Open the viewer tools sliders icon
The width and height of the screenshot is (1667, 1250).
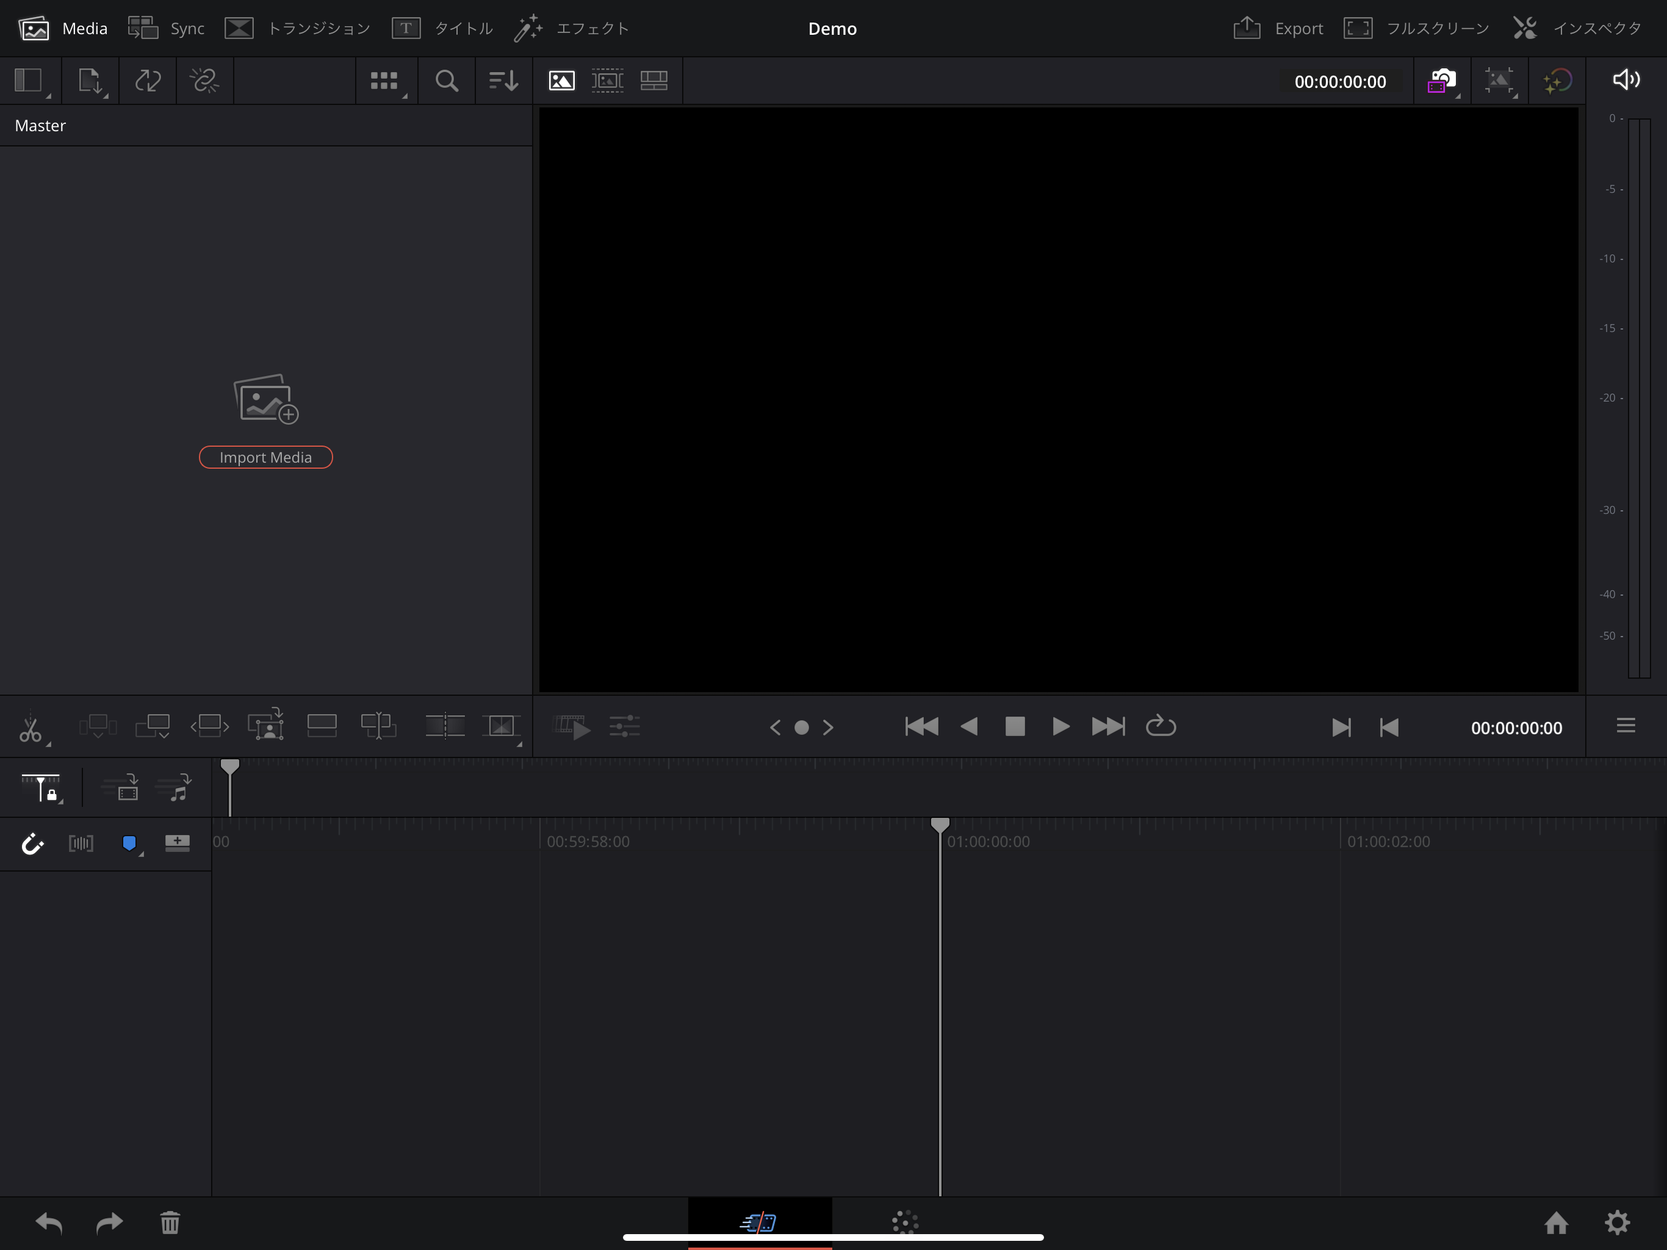(x=625, y=727)
